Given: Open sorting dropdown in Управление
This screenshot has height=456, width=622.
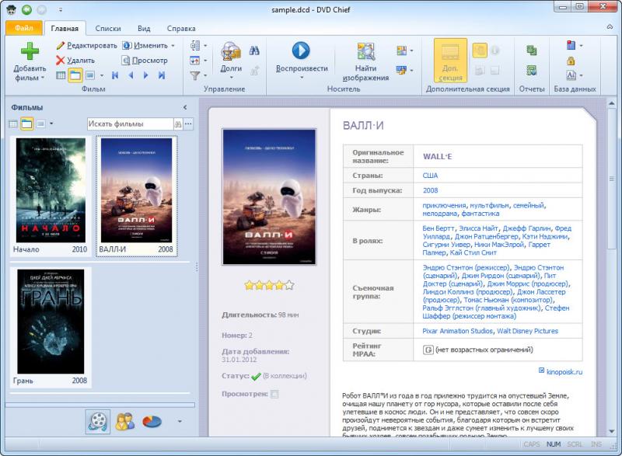Looking at the screenshot, I should [x=205, y=61].
